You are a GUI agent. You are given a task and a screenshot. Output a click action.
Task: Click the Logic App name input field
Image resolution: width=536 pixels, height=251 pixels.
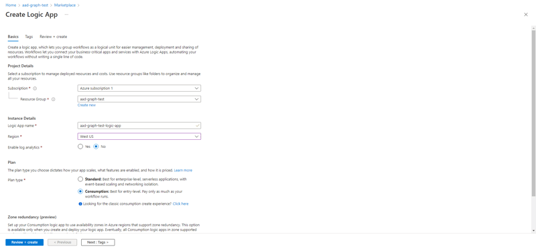click(x=139, y=125)
